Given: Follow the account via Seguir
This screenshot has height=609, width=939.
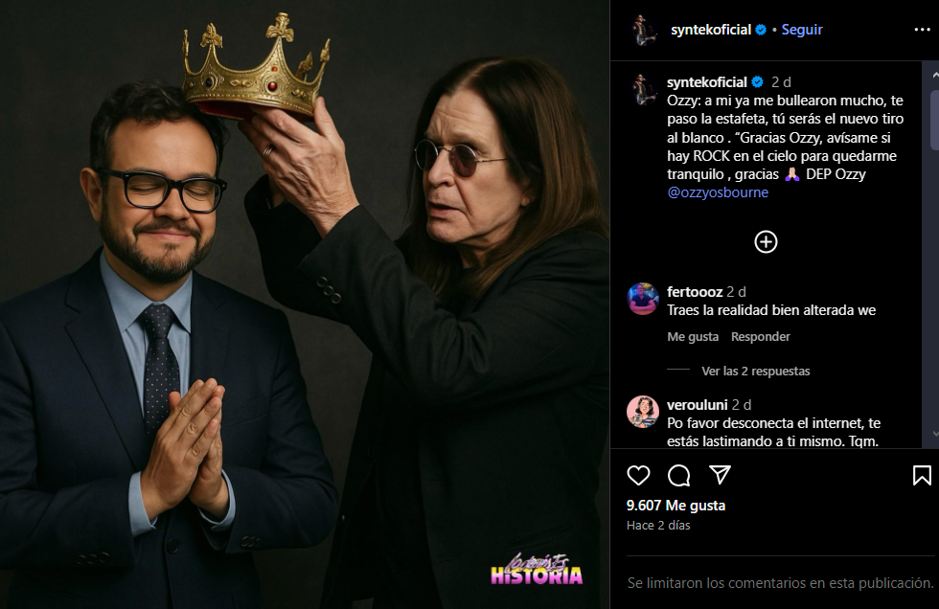Looking at the screenshot, I should (802, 30).
